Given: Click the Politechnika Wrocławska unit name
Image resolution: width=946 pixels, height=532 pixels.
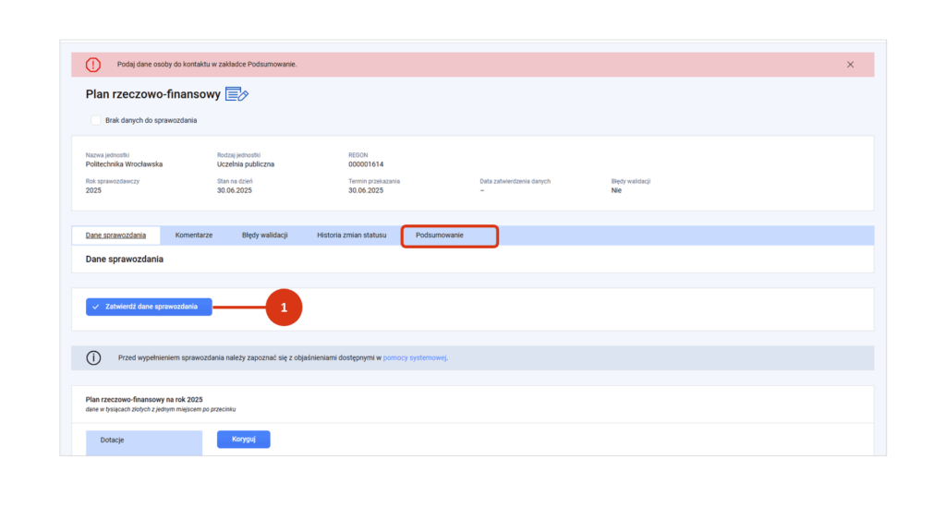Looking at the screenshot, I should pyautogui.click(x=125, y=164).
